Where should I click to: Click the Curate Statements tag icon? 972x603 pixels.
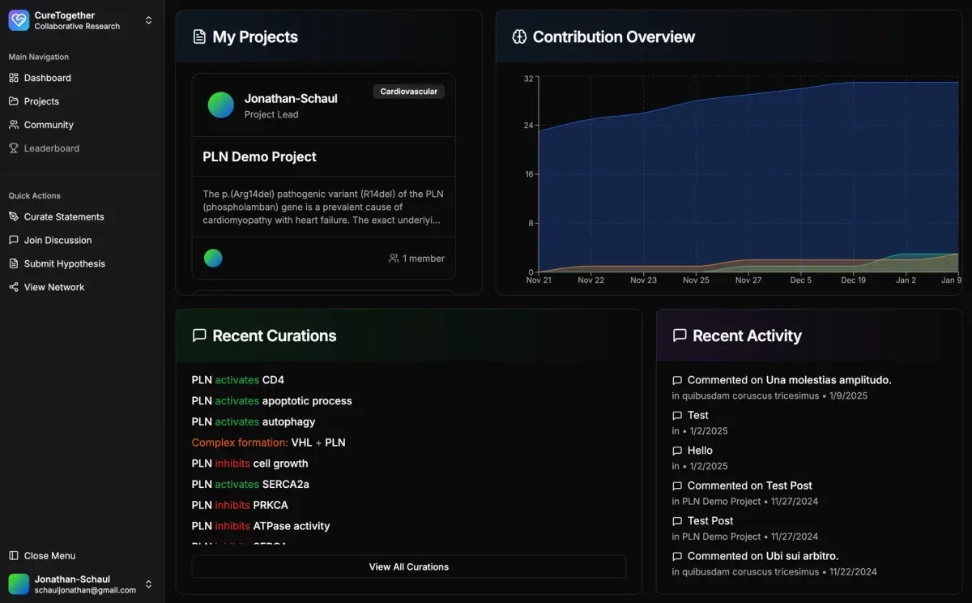(x=14, y=216)
